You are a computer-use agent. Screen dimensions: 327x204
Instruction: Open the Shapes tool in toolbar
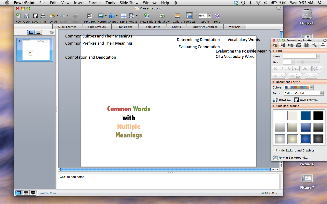pos(112,16)
